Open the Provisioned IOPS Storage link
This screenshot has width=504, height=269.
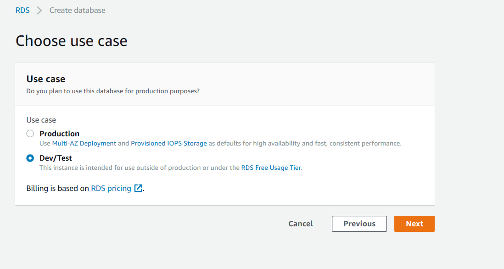tap(169, 143)
